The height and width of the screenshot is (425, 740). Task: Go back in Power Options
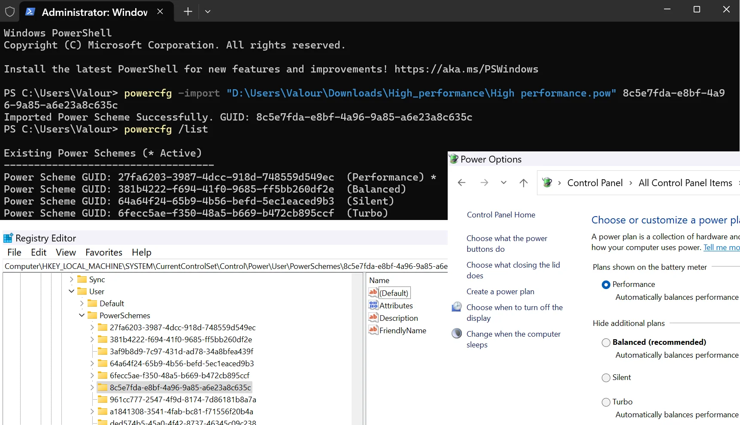click(x=461, y=183)
